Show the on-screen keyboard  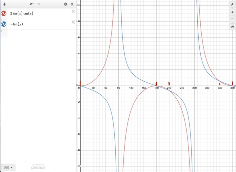click(6, 167)
